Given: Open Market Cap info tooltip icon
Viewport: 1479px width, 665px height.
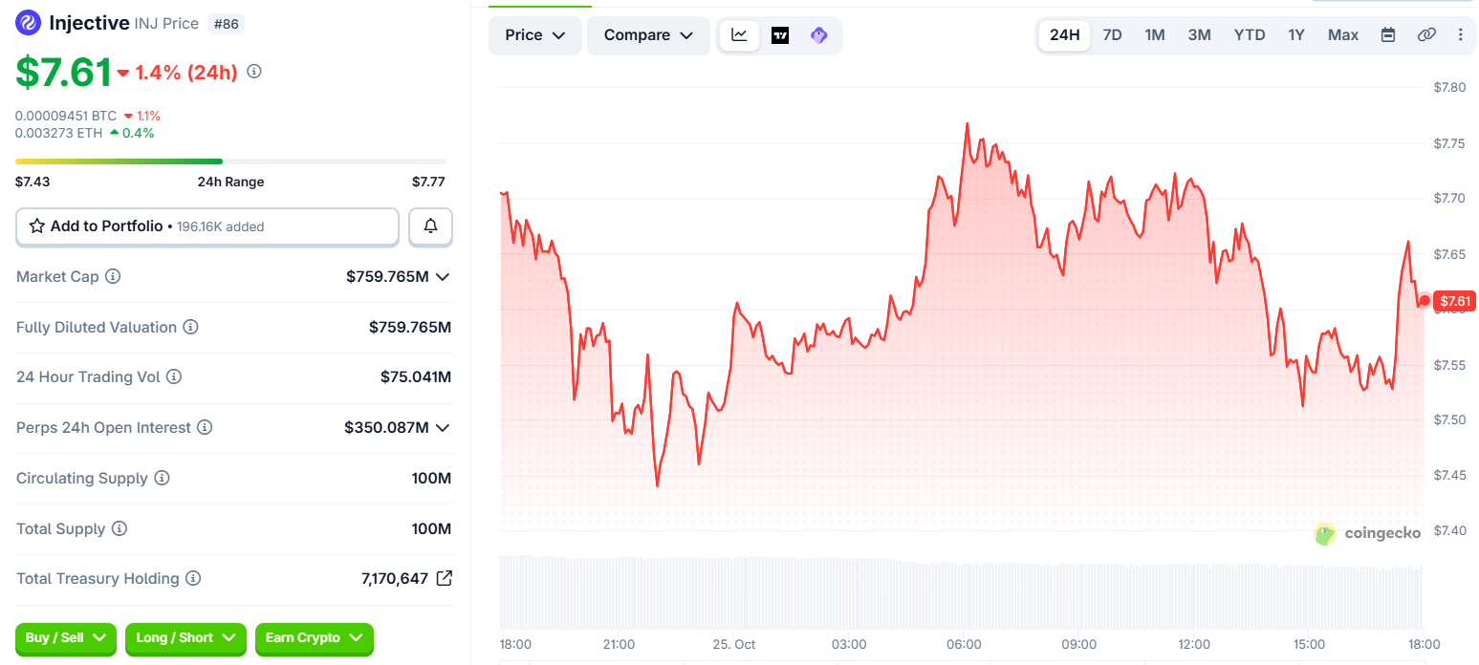Looking at the screenshot, I should click(113, 276).
